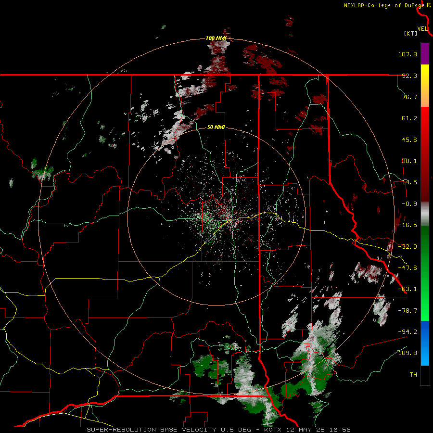Pick the 61.2 velocity scale label
The image size is (433, 433).
(x=409, y=118)
